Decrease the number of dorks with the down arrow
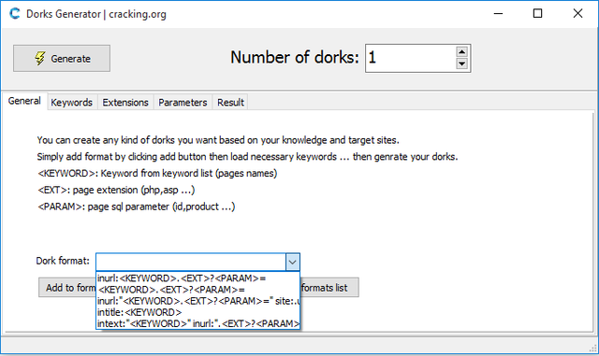The width and height of the screenshot is (599, 356). tap(461, 64)
